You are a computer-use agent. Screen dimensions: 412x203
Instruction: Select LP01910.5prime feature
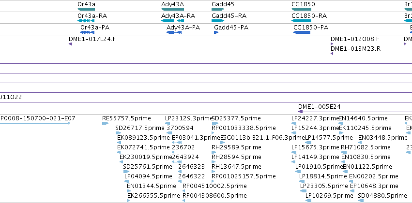[298, 172]
